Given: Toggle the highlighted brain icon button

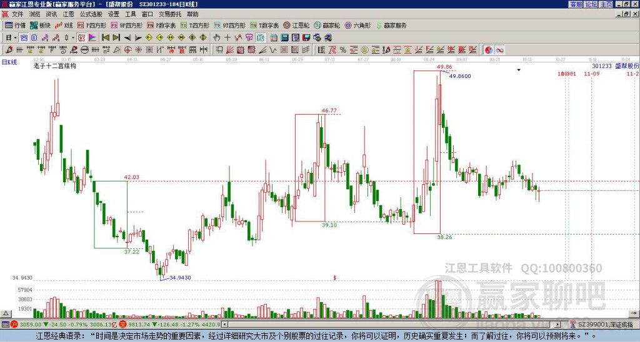Looking at the screenshot, I should [x=261, y=38].
